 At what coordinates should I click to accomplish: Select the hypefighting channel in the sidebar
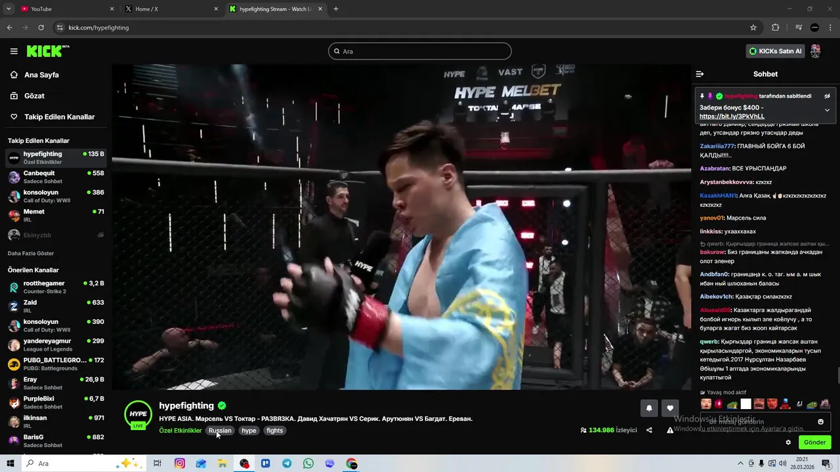[56, 158]
